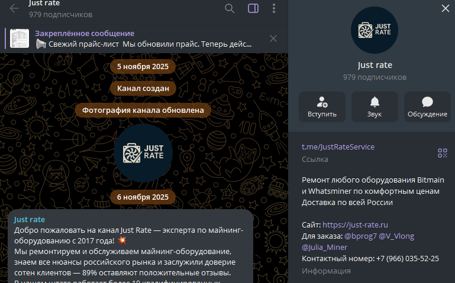Viewport: 455px width, 283px height.
Task: Click the 'Канал создан' service message
Action: [143, 89]
